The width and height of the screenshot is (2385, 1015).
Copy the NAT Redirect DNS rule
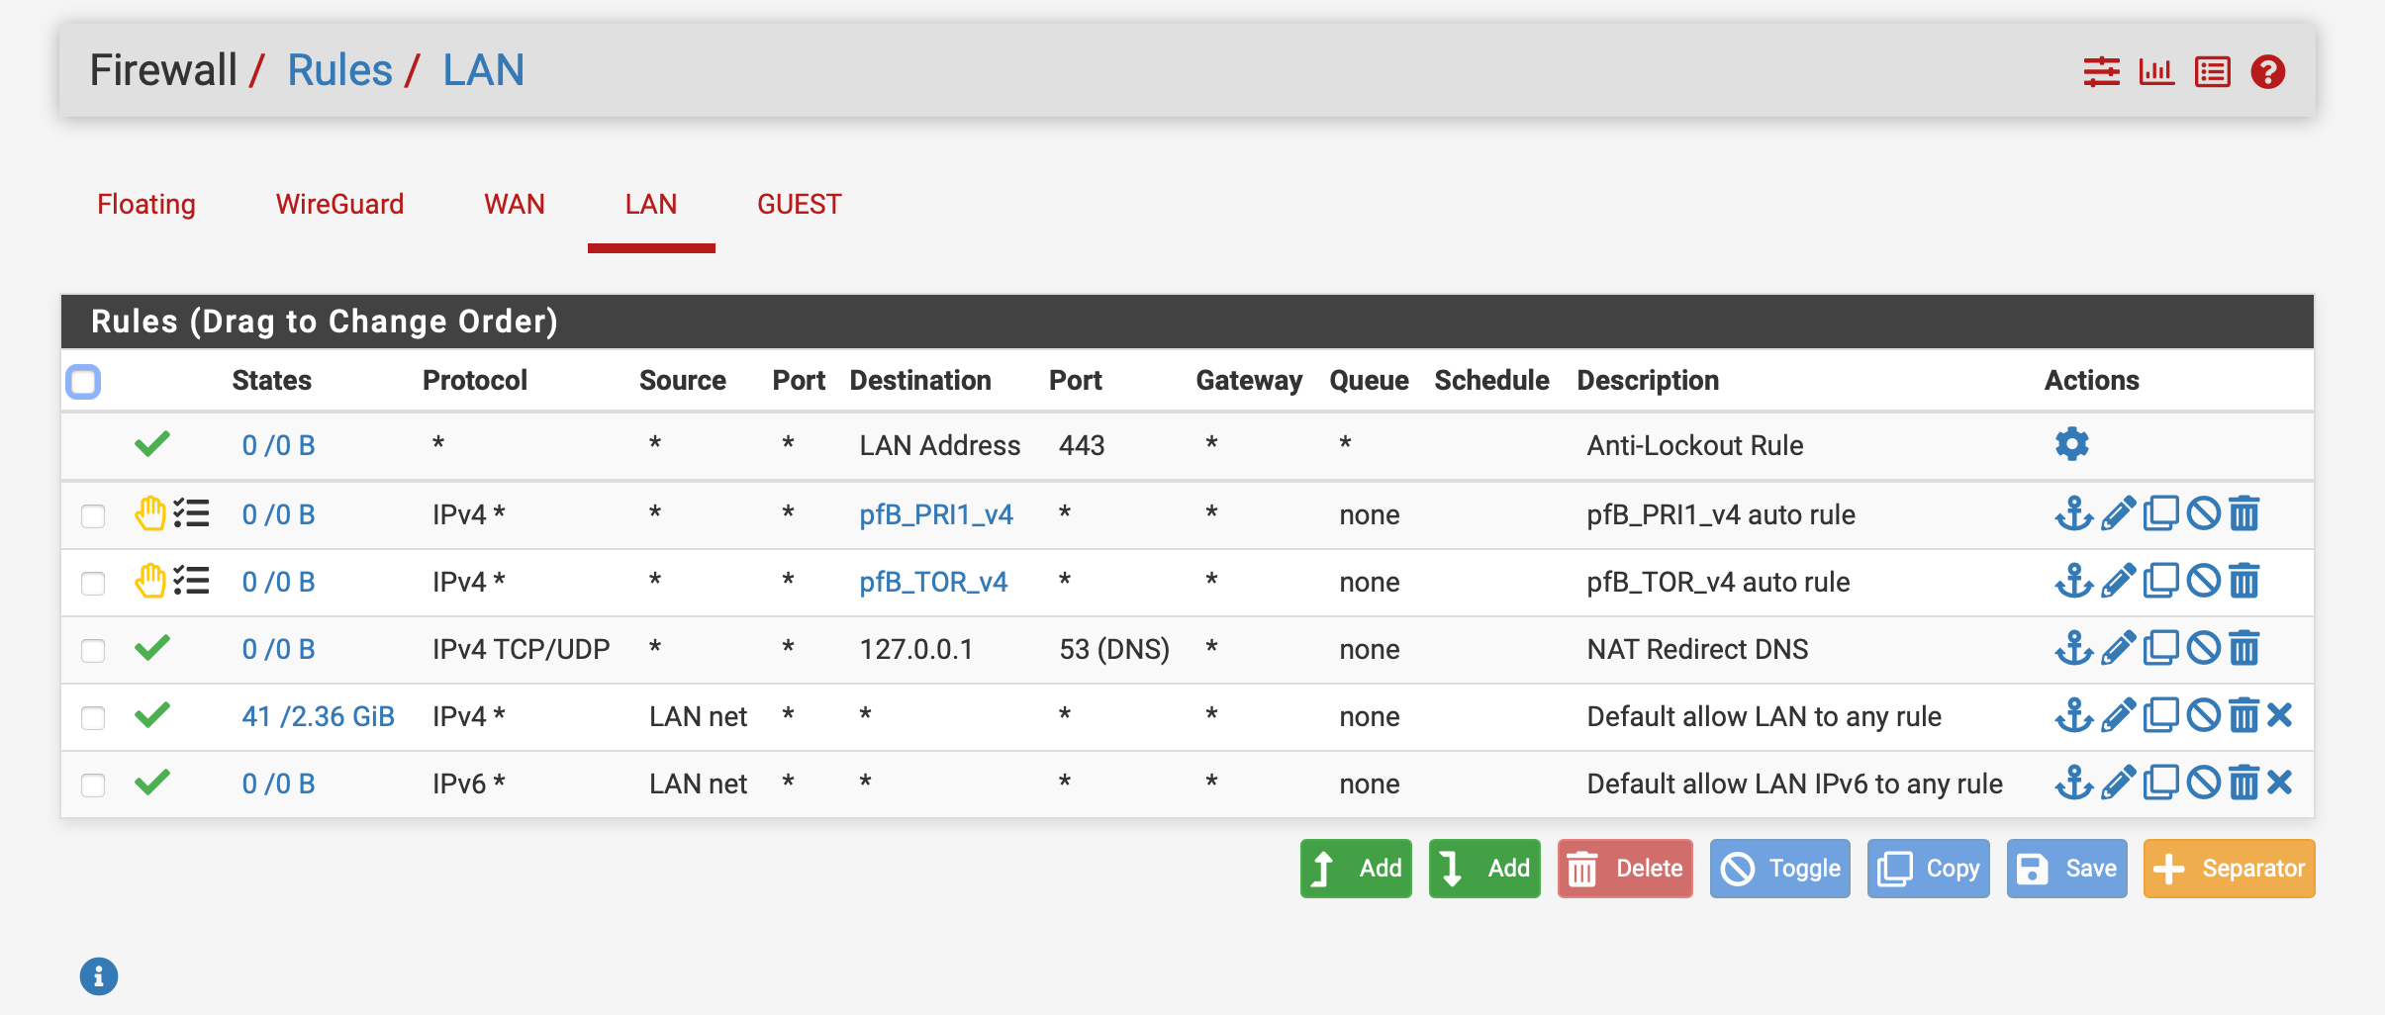tap(2160, 648)
